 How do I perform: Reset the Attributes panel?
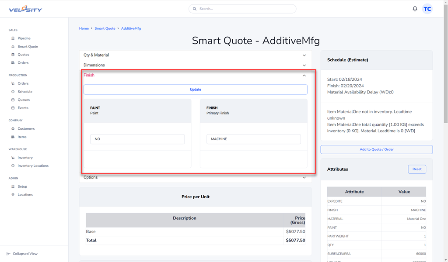[417, 169]
